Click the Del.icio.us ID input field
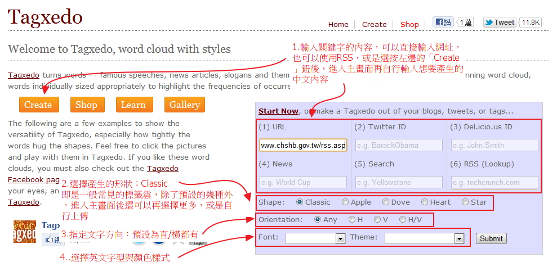Viewport: 557px width, 271px height. (494, 145)
